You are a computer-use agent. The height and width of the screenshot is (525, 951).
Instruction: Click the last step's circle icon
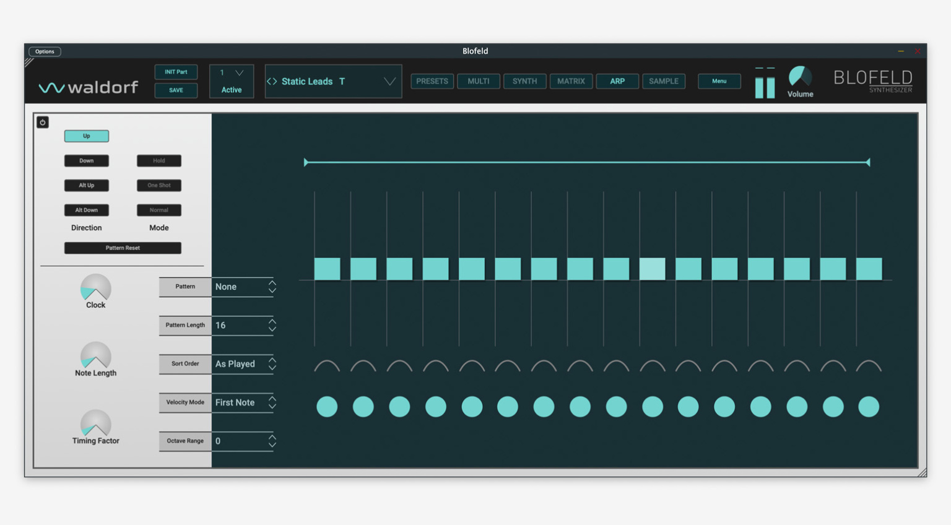[x=868, y=407]
